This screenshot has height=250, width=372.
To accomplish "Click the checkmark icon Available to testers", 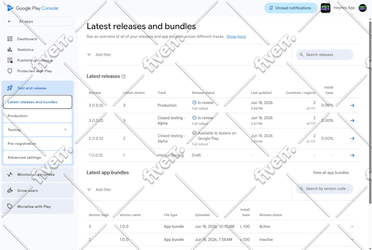I will (x=194, y=133).
